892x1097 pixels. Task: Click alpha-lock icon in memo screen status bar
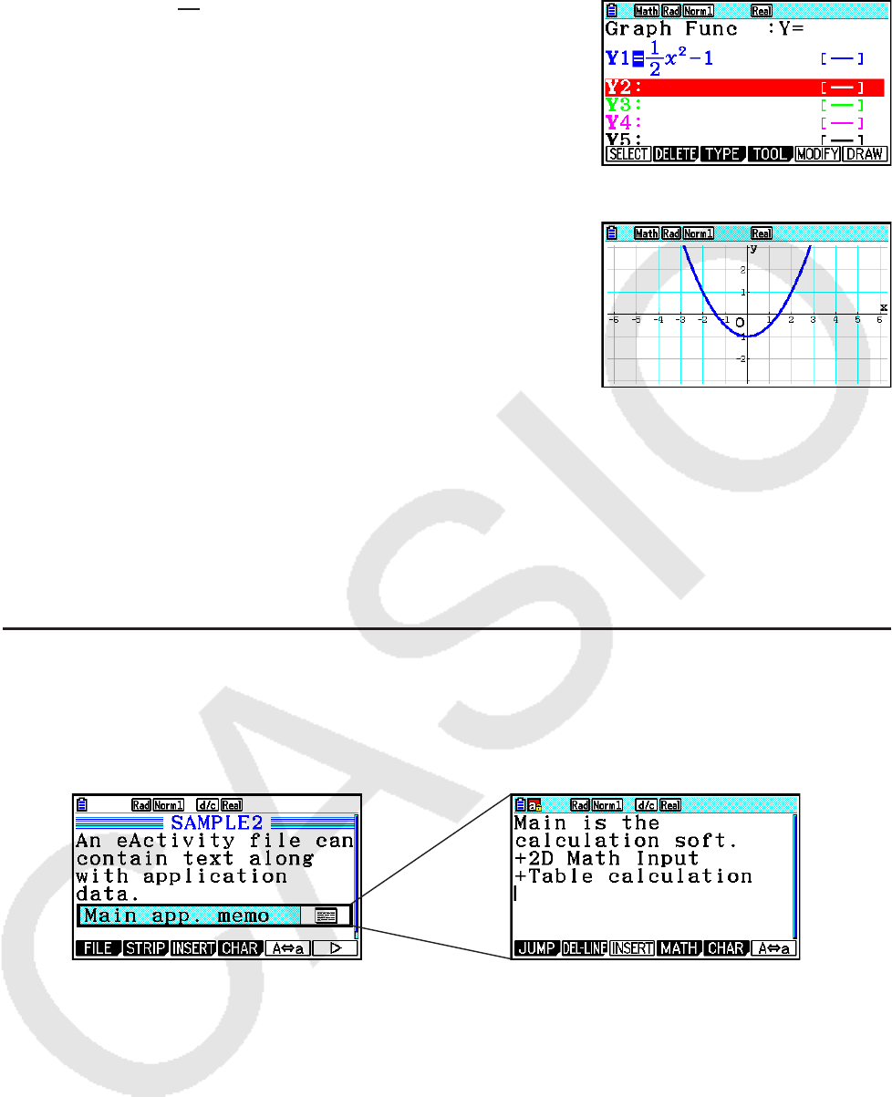tap(535, 805)
